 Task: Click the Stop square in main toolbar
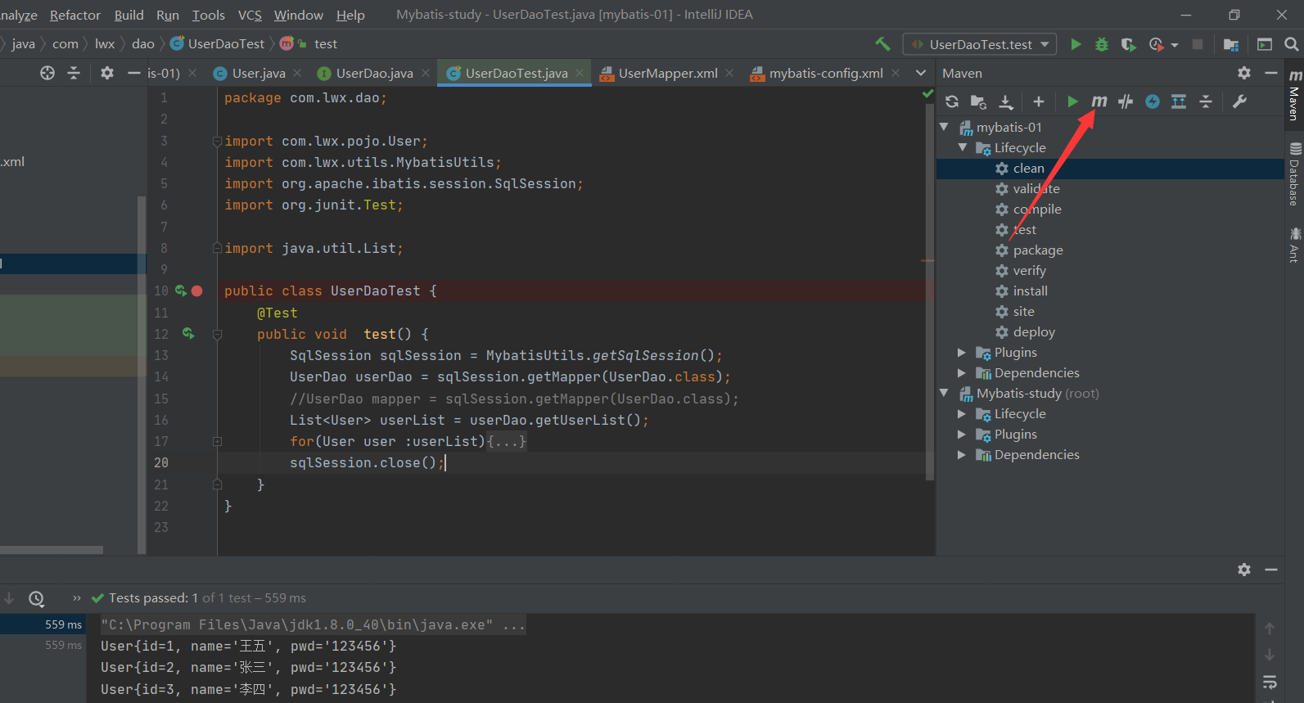click(x=1198, y=44)
